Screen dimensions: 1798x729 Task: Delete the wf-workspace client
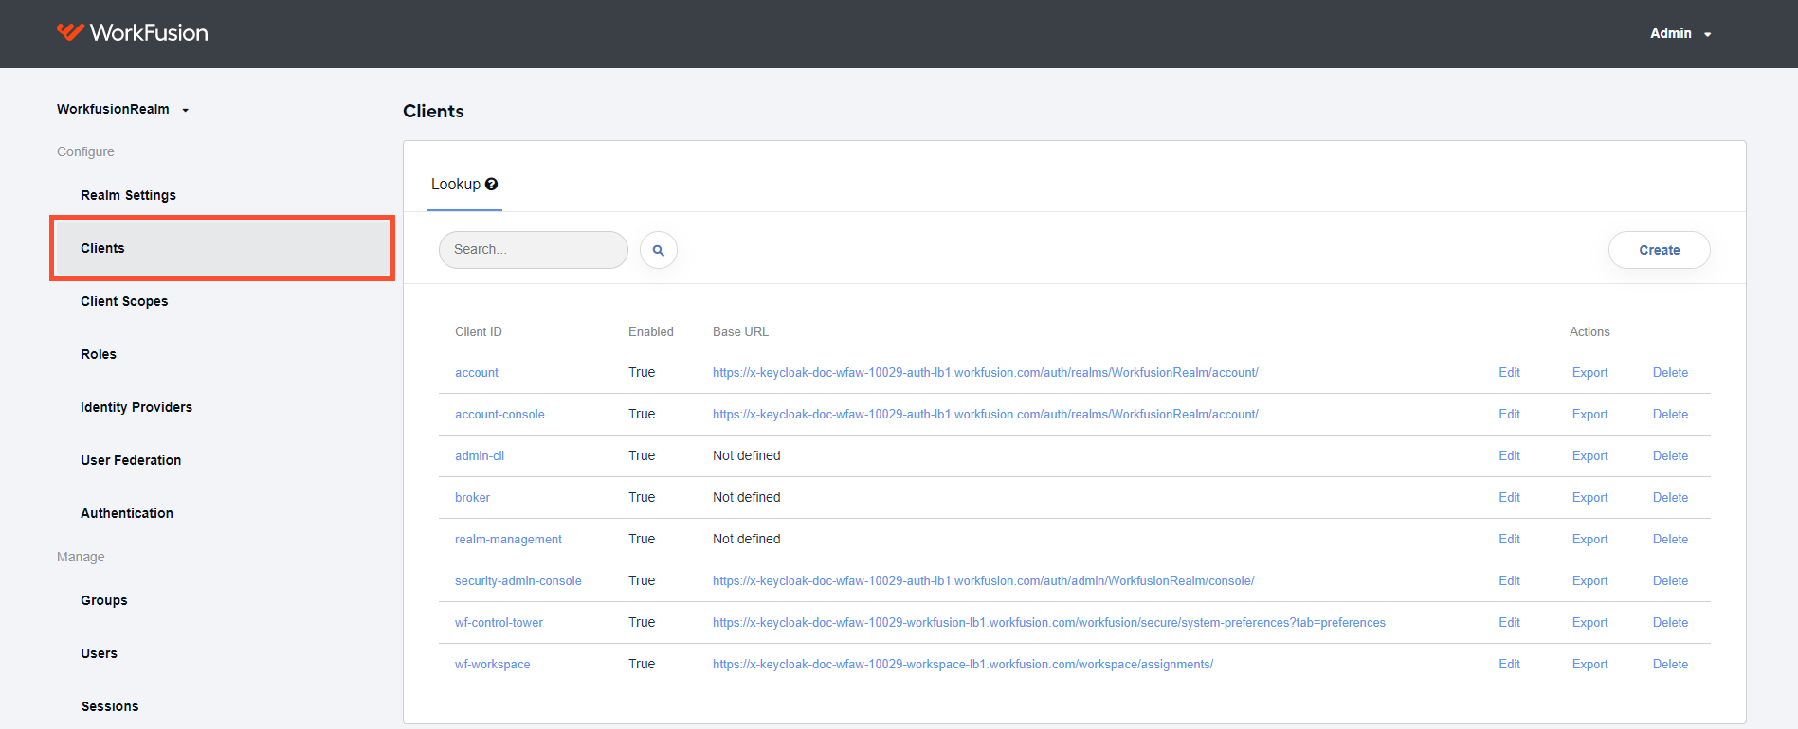point(1671,664)
